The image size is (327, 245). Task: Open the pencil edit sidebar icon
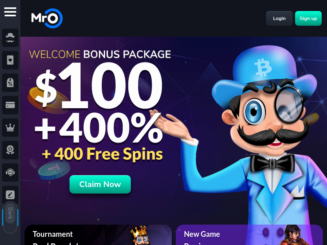(10, 195)
